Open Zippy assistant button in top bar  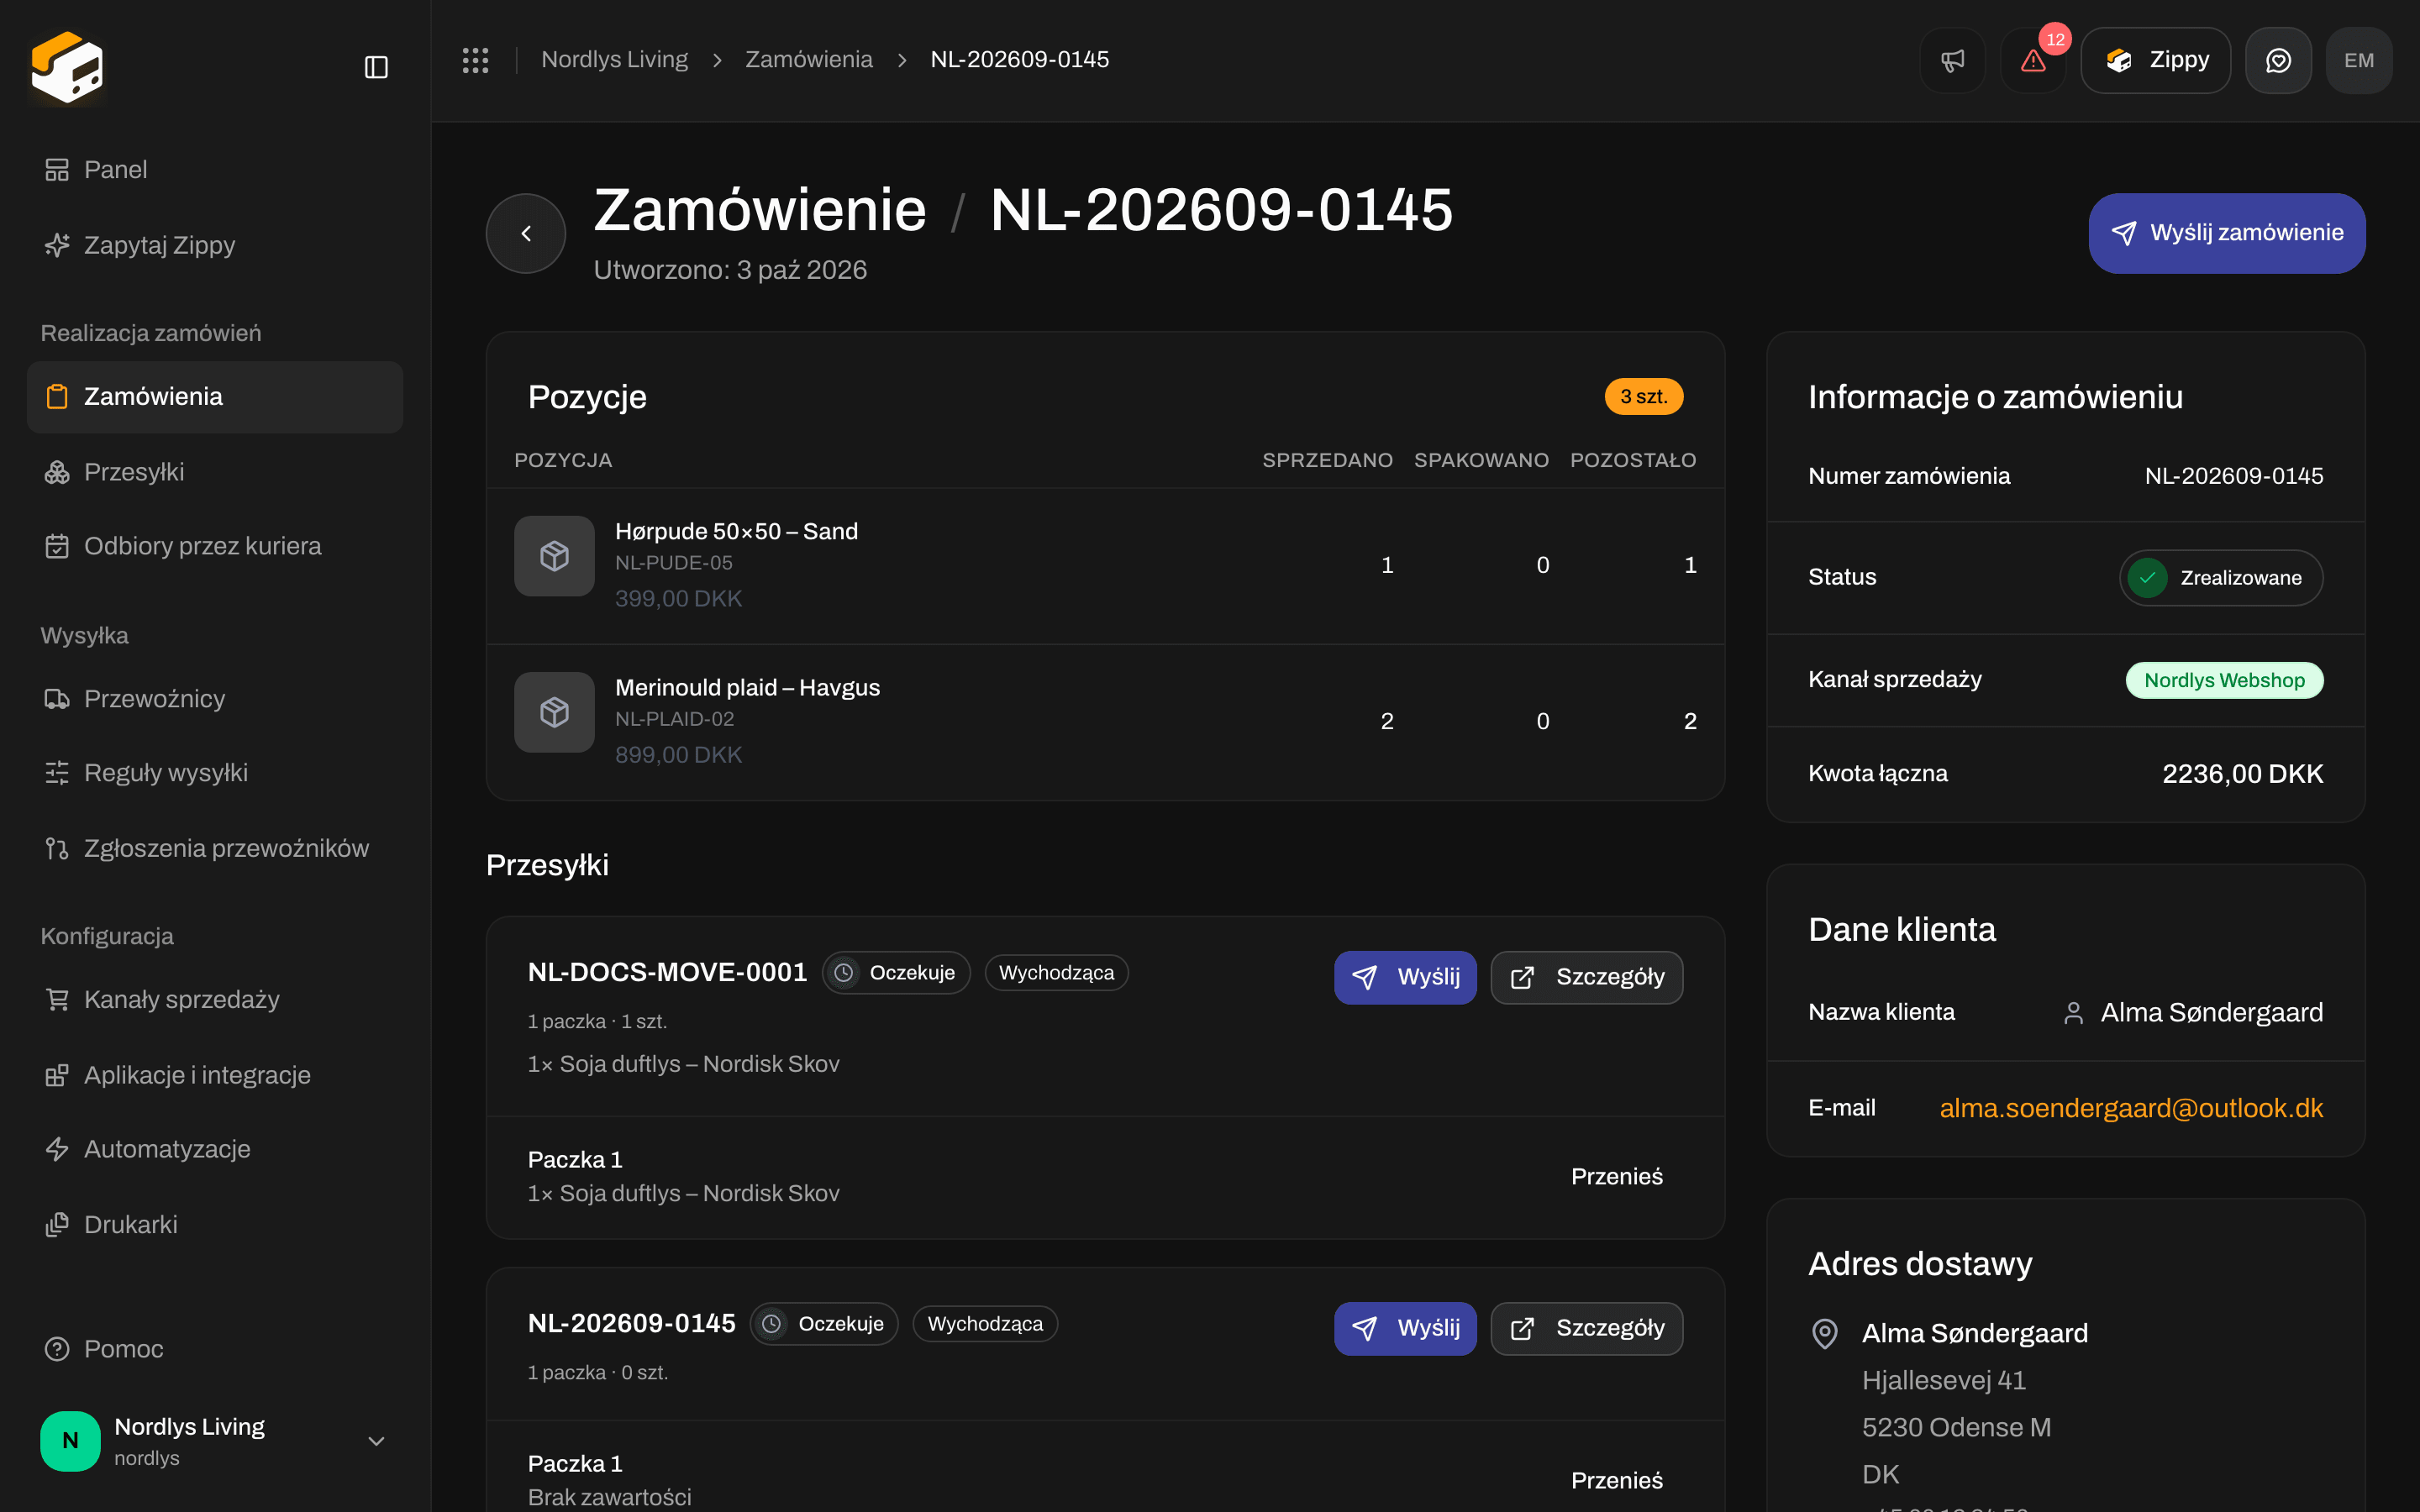(2155, 60)
